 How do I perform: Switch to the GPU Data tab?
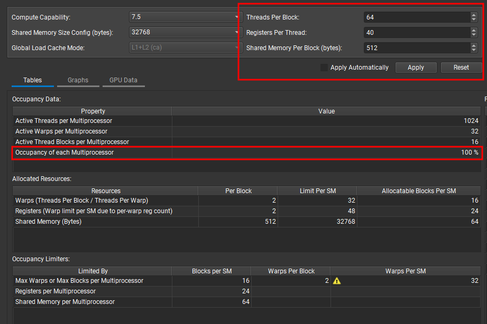click(x=123, y=80)
